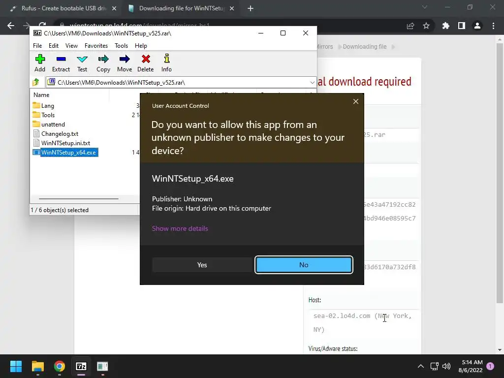Open the volume tray icon
Screen dimensions: 504x378
(446, 366)
